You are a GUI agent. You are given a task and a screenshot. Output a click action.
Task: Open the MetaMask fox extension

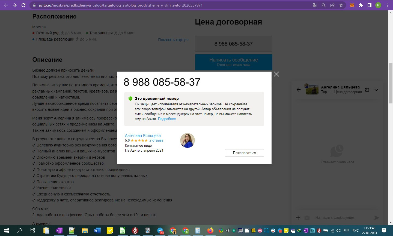(352, 5)
